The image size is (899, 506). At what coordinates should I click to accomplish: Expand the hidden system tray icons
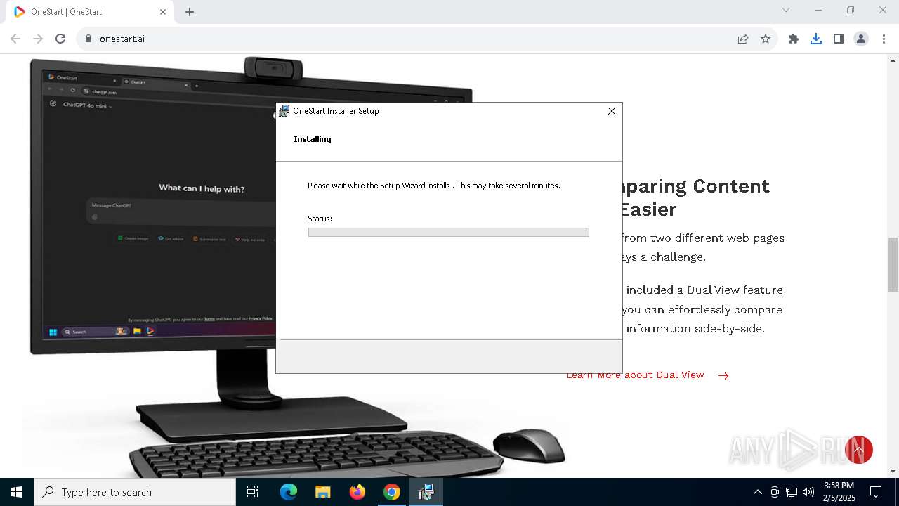[x=757, y=492]
